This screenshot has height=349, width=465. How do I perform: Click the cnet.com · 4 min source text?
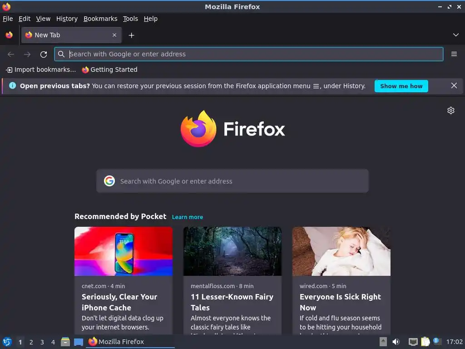click(103, 286)
